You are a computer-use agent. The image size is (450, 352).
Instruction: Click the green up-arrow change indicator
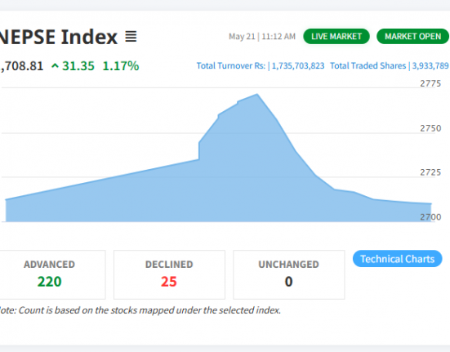pyautogui.click(x=55, y=66)
